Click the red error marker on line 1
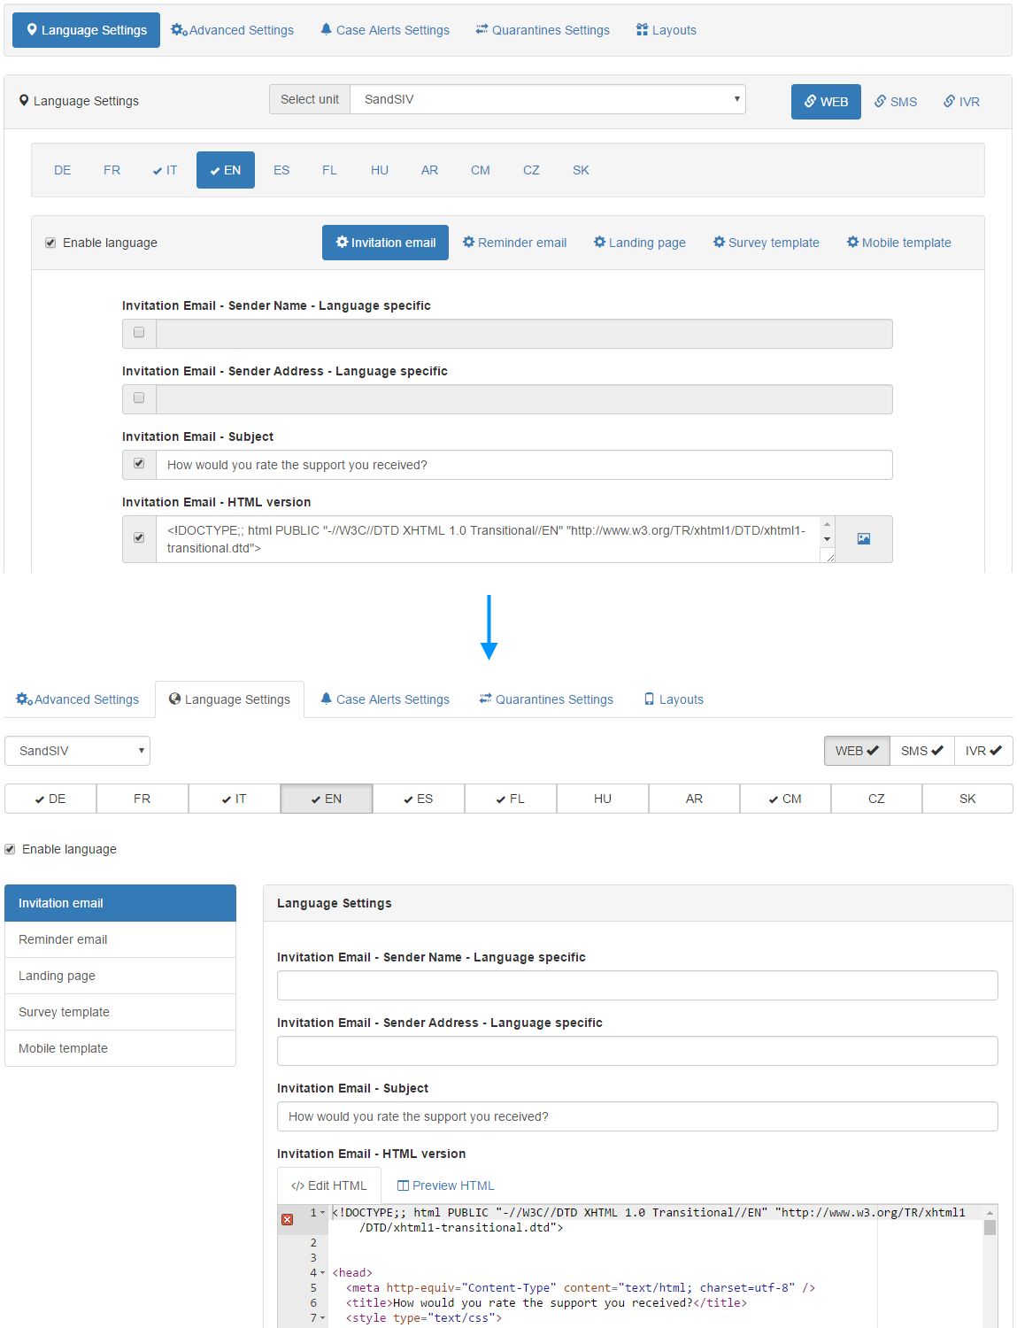Screen dimensions: 1017x1328 tap(288, 1219)
